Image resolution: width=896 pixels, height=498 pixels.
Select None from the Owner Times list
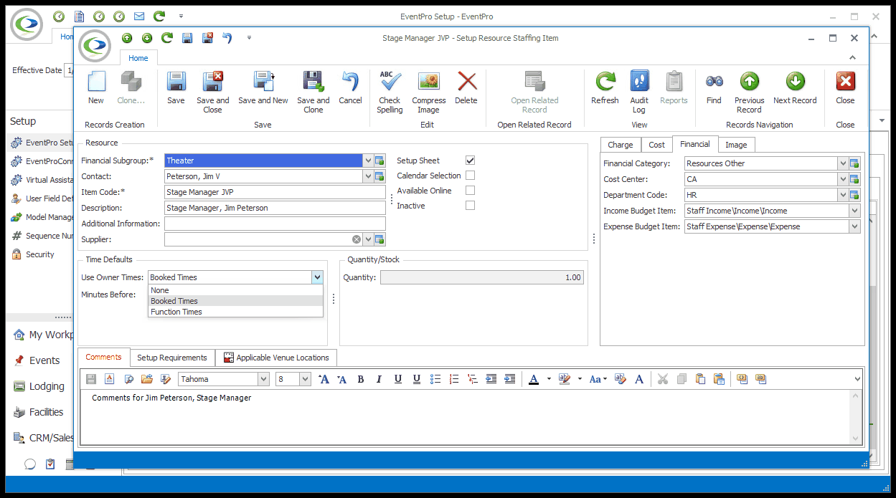click(235, 290)
